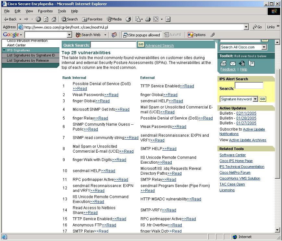Click the Alert Center sidebar item
The image size is (282, 241).
[16, 45]
